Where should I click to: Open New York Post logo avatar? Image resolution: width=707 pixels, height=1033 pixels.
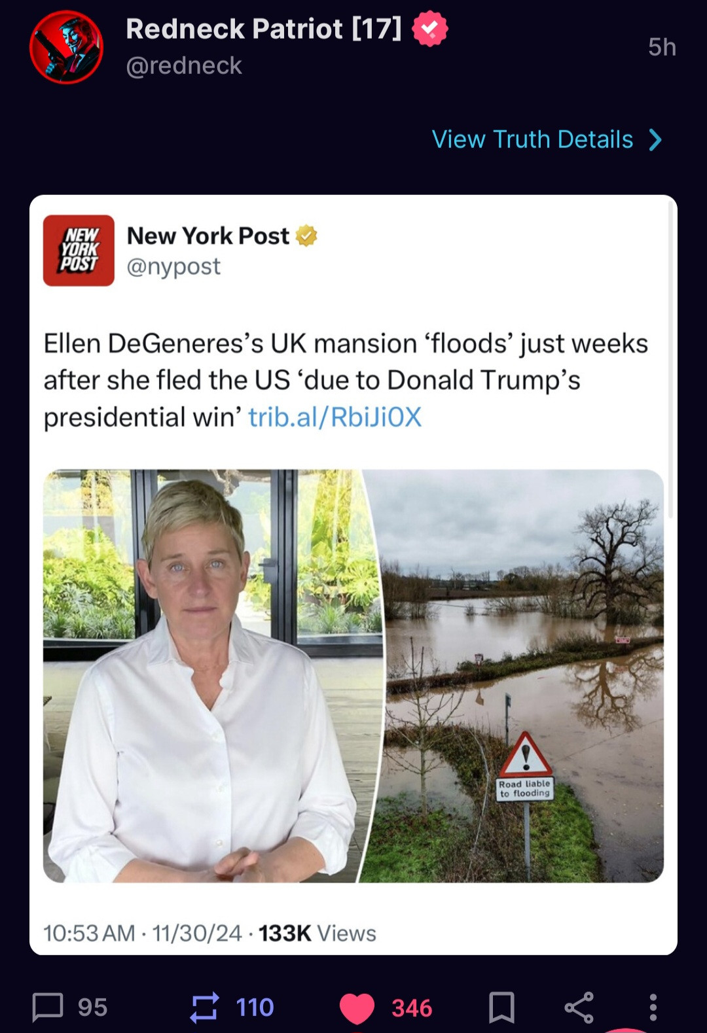(79, 251)
